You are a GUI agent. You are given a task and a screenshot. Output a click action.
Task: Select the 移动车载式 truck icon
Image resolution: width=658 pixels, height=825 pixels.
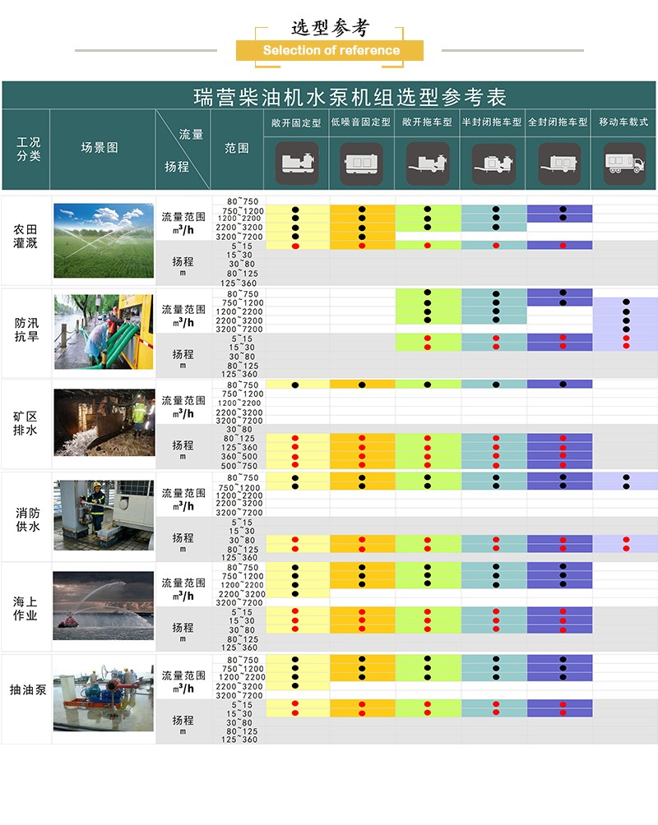(625, 163)
